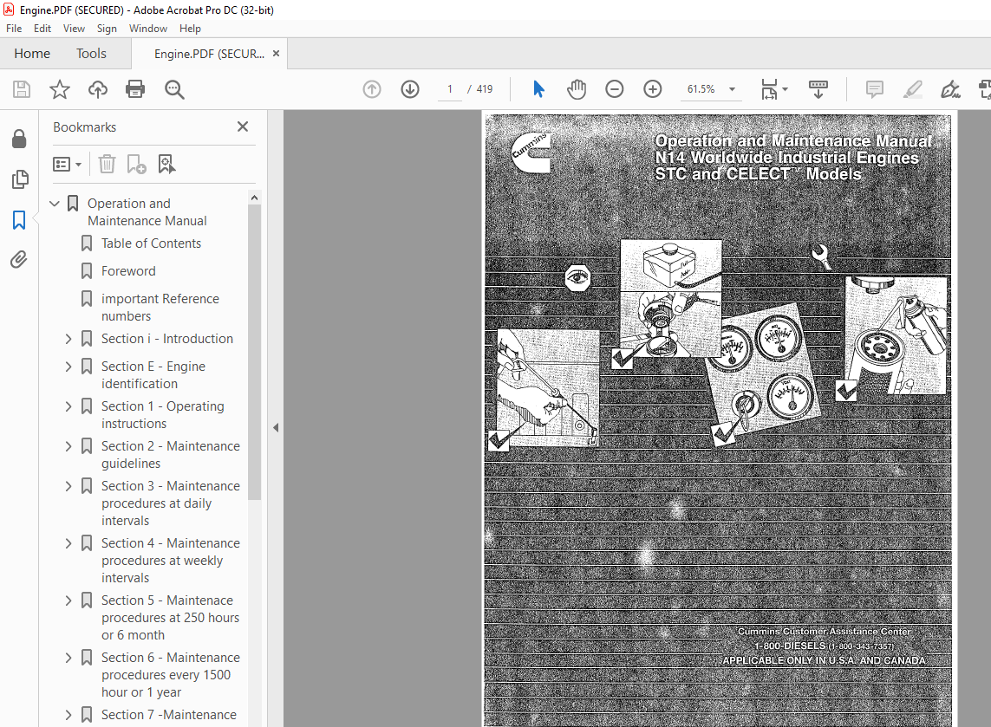This screenshot has width=991, height=727.
Task: Delete the selected bookmark trash icon
Action: (x=107, y=165)
